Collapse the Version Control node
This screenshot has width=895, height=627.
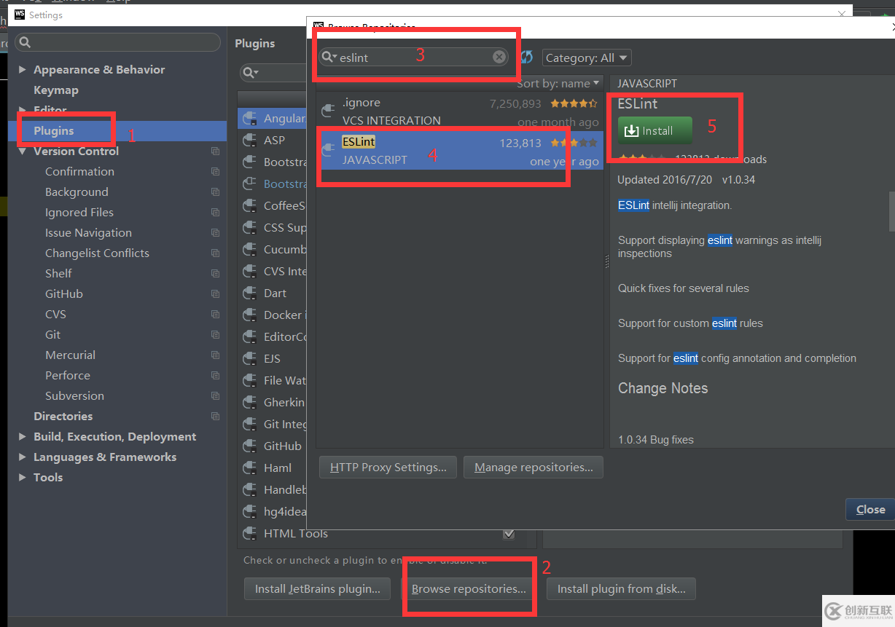pos(23,151)
